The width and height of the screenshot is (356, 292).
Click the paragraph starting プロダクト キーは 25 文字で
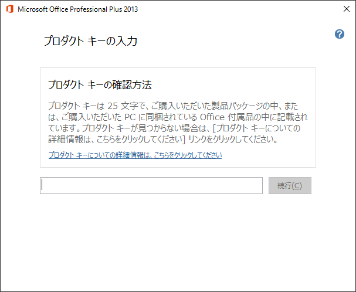[178, 123]
